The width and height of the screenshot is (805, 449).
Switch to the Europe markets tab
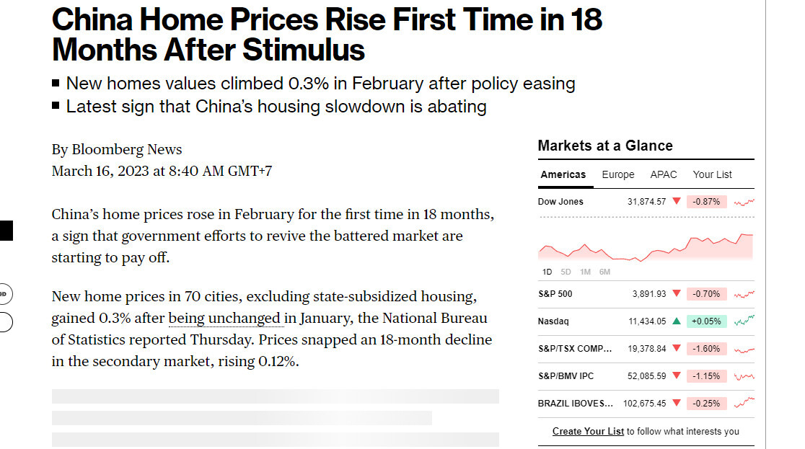[x=618, y=174]
